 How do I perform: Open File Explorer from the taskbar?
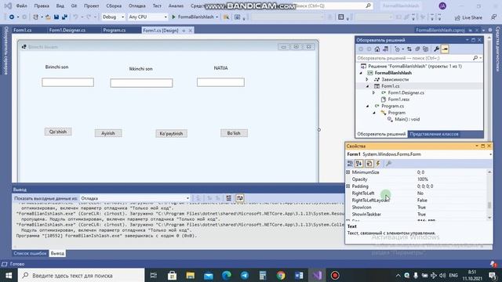[x=190, y=275]
